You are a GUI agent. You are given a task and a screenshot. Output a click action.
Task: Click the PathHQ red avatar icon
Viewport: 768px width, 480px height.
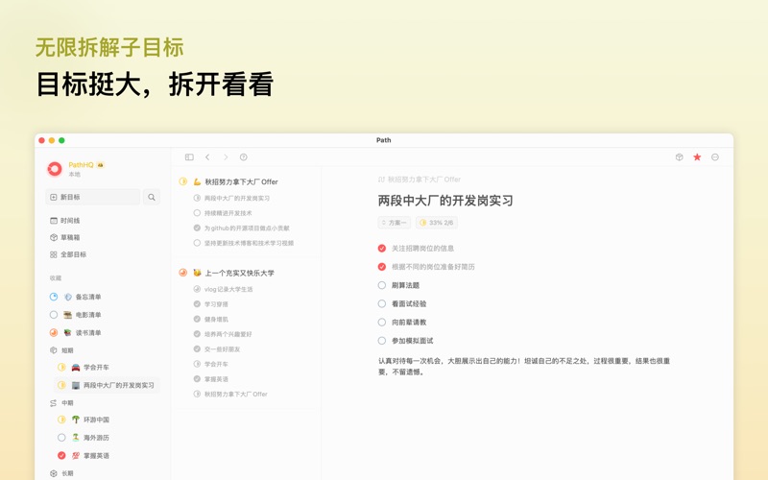(55, 169)
